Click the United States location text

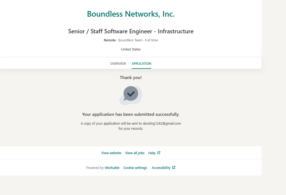pyautogui.click(x=131, y=49)
